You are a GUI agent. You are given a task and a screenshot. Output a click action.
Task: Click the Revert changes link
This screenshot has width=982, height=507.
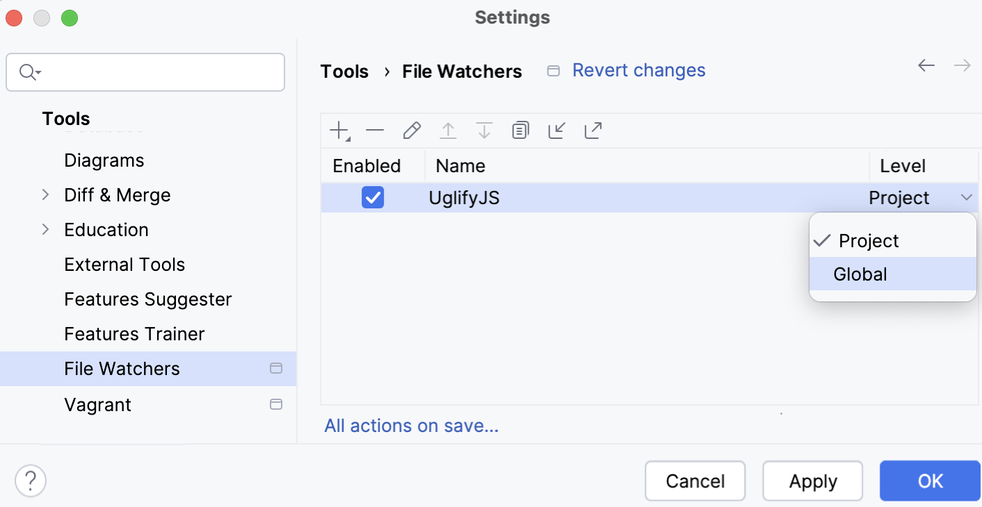coord(638,69)
